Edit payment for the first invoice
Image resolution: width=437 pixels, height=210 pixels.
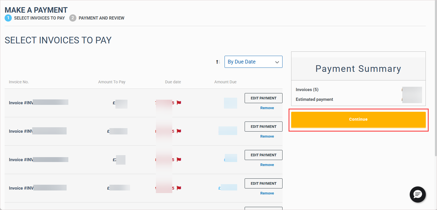pyautogui.click(x=263, y=98)
